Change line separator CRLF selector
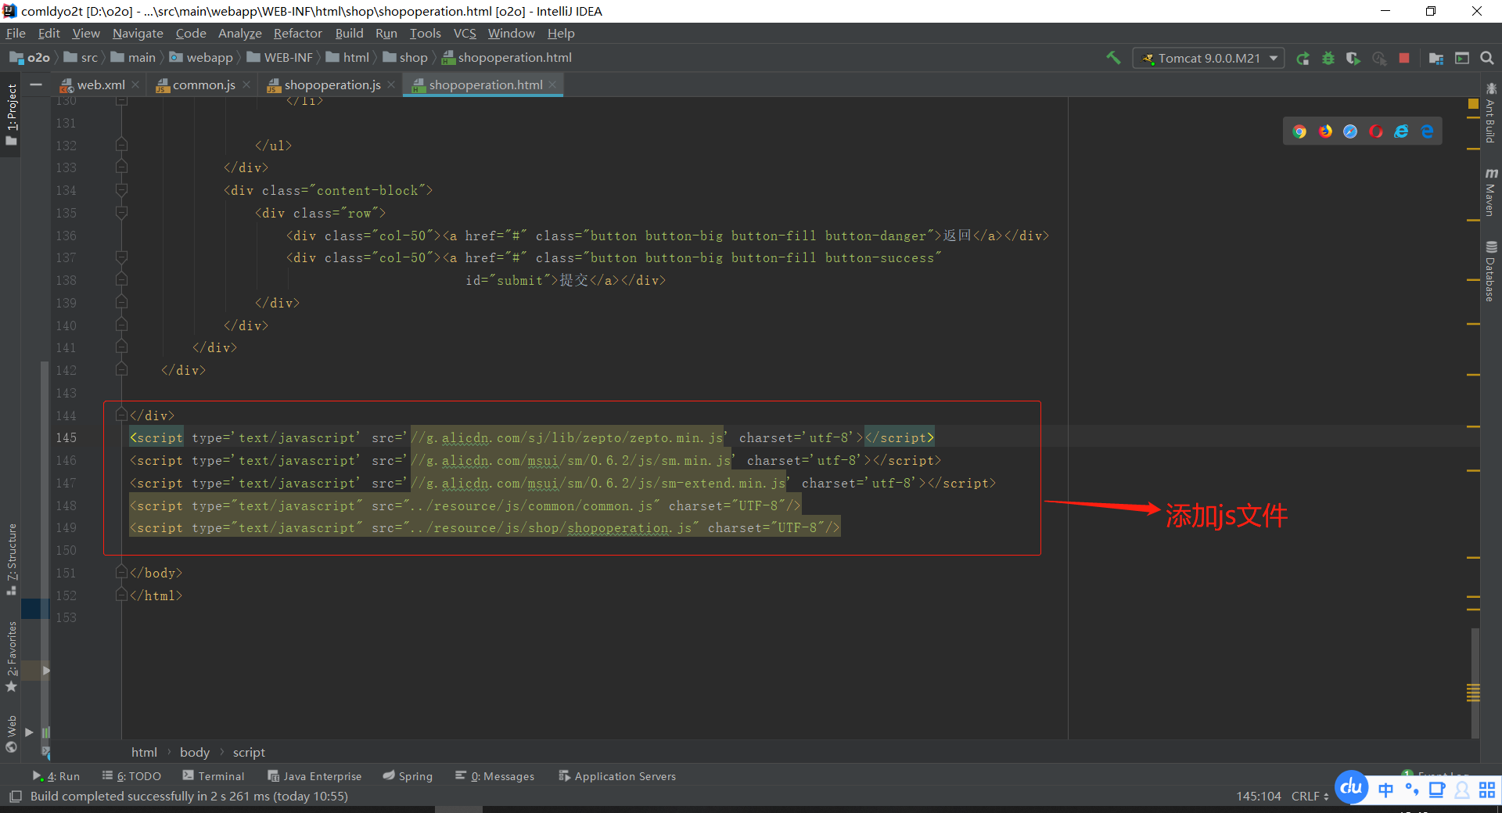Screen dimensions: 1502x813 pyautogui.click(x=1310, y=797)
